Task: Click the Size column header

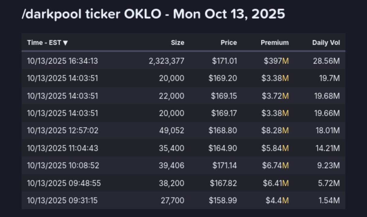Action: pyautogui.click(x=177, y=43)
